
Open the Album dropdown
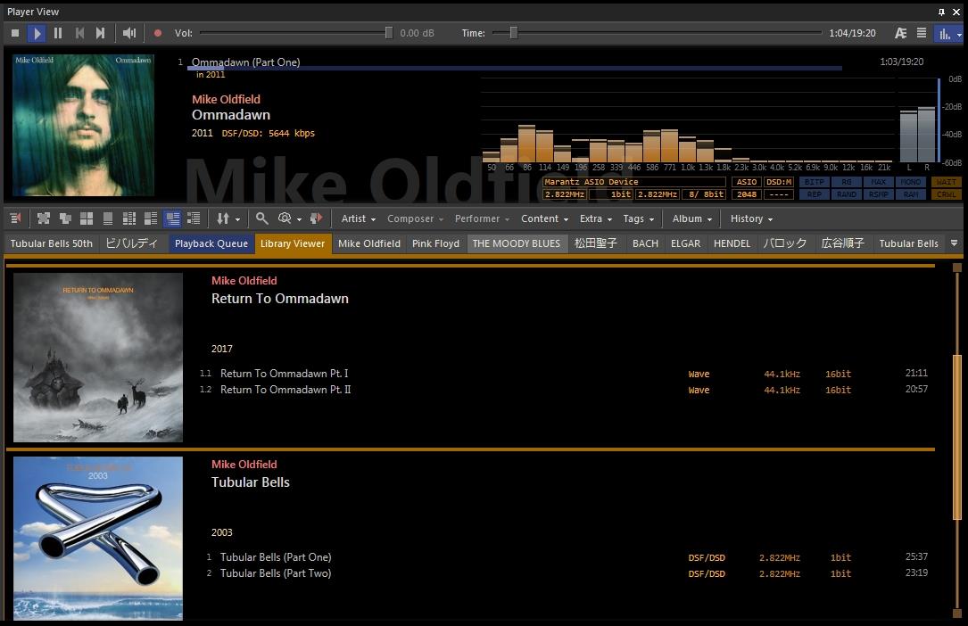[x=692, y=219]
